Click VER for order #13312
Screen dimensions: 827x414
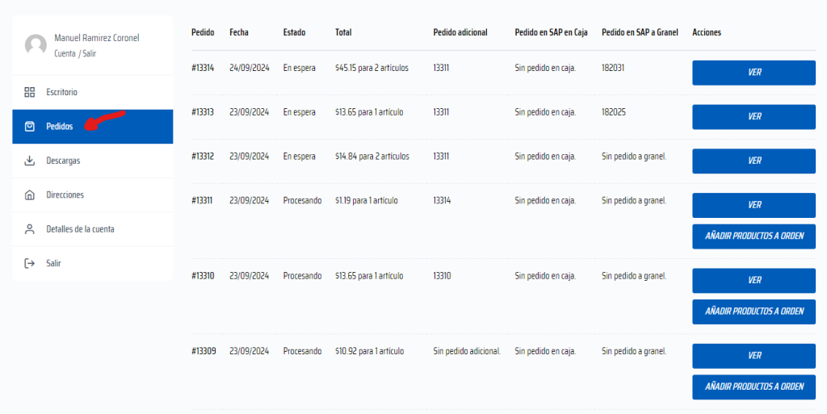754,161
